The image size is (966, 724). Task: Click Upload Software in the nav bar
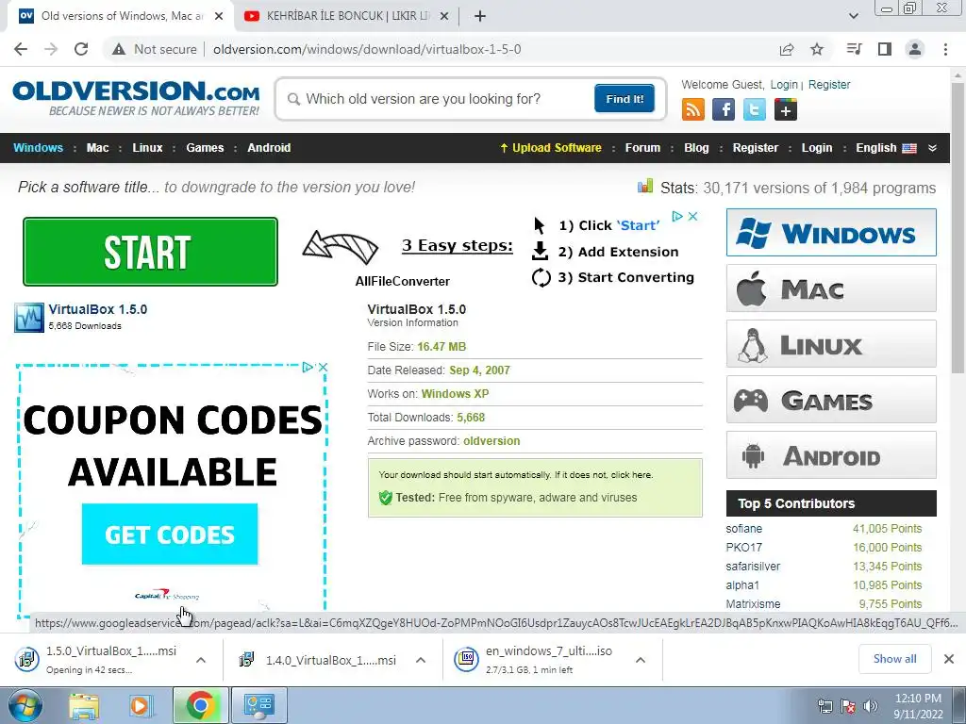tap(551, 148)
